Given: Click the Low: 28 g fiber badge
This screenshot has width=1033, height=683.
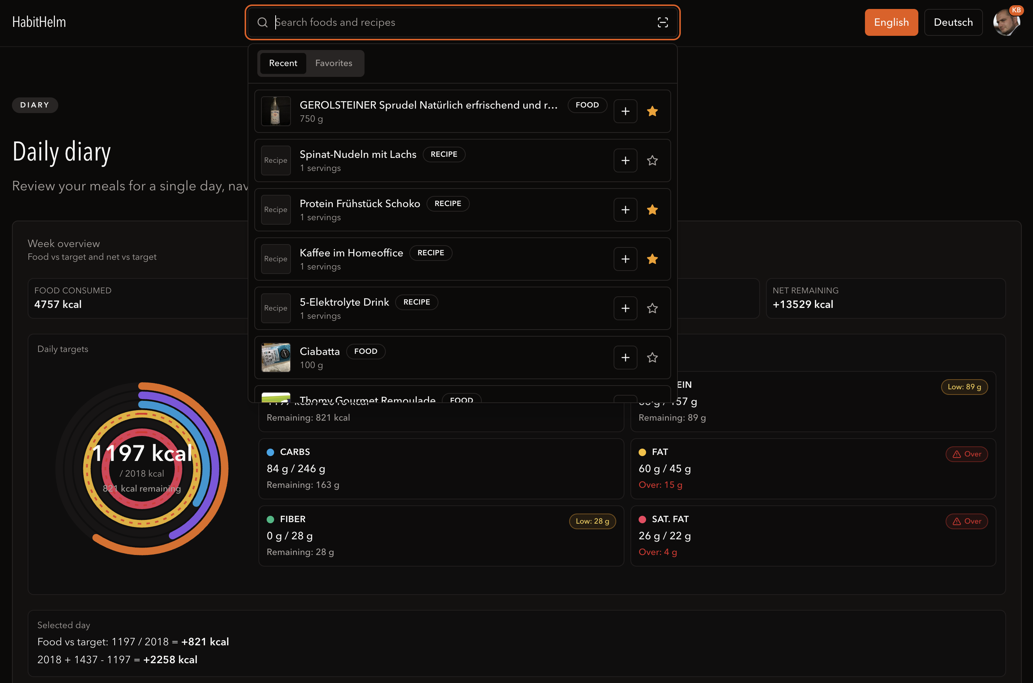Looking at the screenshot, I should click(x=592, y=521).
